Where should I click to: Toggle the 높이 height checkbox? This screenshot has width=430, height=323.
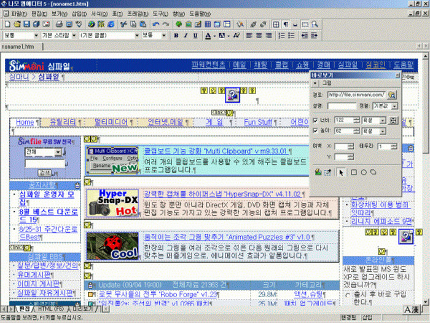point(315,130)
